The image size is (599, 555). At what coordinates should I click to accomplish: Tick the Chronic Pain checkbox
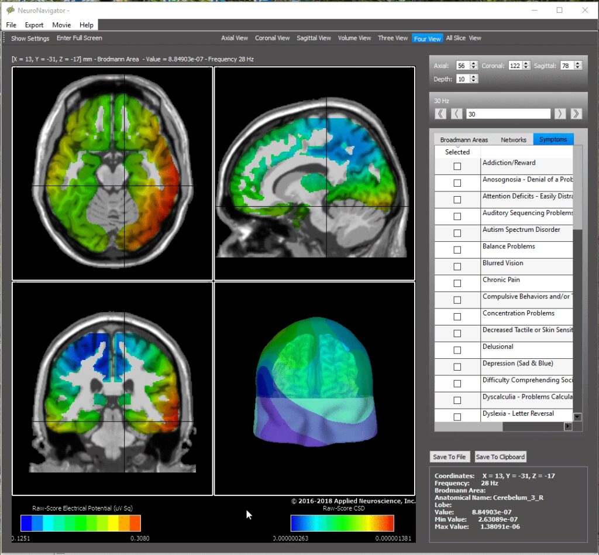(x=457, y=283)
